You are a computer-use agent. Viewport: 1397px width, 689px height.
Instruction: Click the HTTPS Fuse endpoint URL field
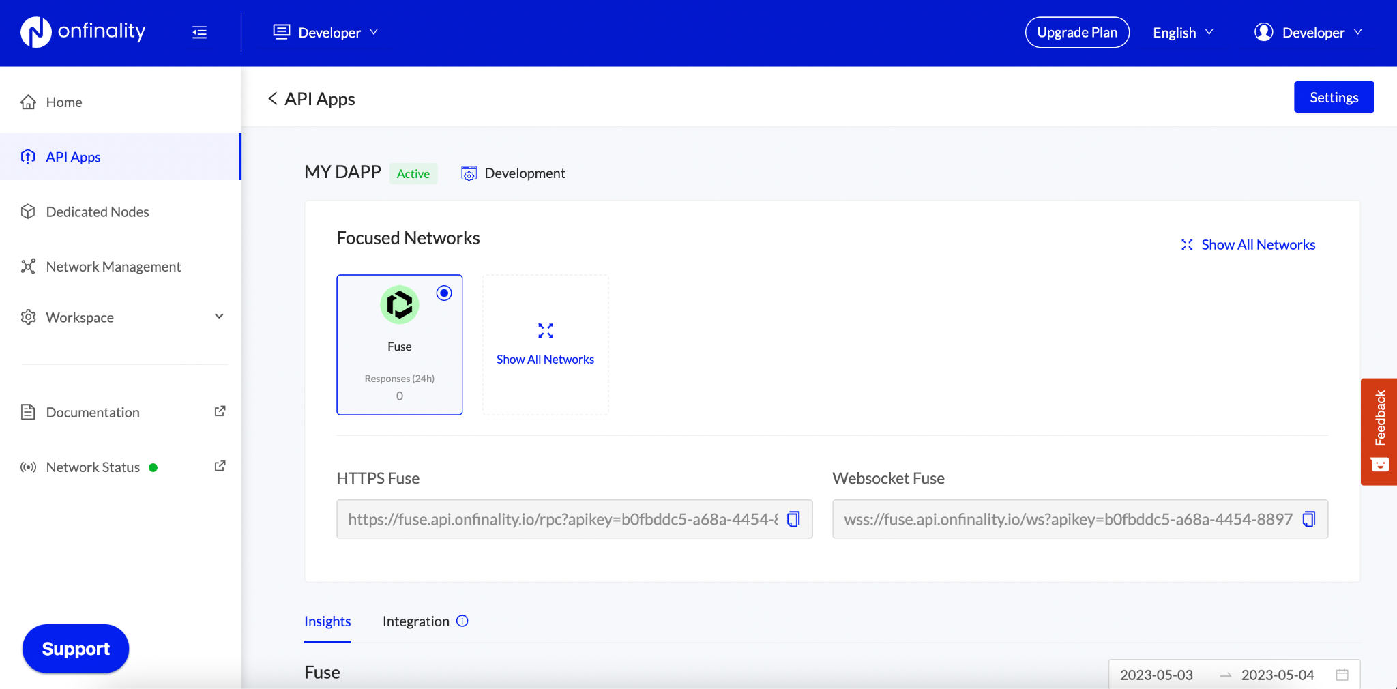[x=574, y=519]
